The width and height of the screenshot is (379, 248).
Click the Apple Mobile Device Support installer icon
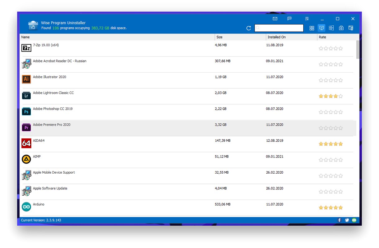coord(26,175)
